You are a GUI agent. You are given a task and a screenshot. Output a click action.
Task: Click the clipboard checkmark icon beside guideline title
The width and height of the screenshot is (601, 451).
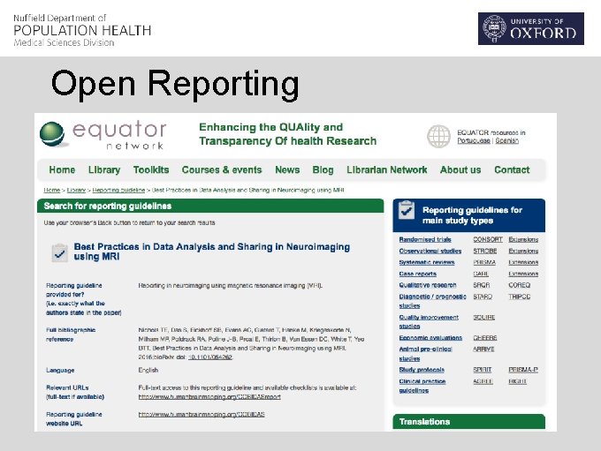59,252
